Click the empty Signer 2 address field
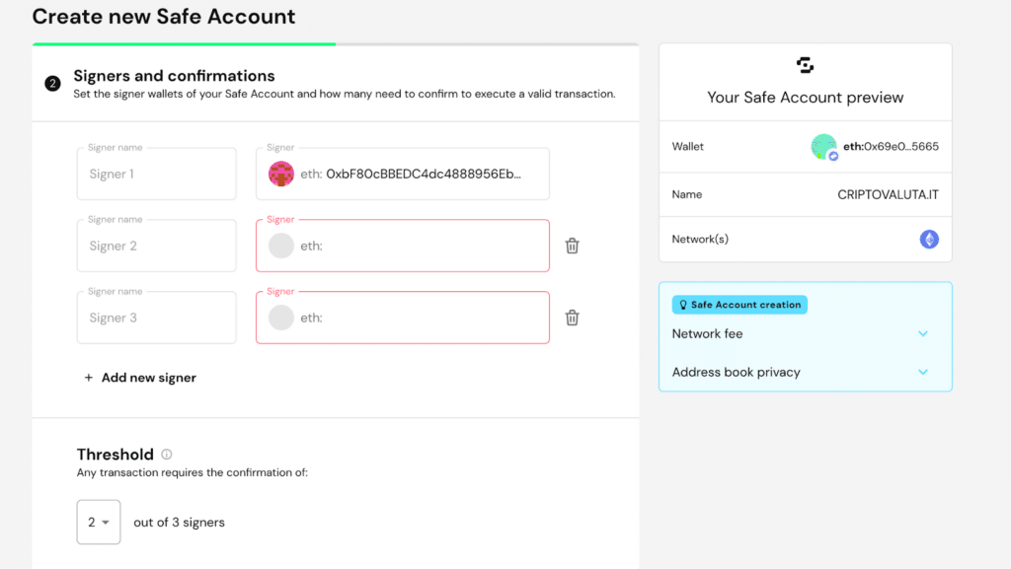The image size is (1011, 569). [x=403, y=246]
